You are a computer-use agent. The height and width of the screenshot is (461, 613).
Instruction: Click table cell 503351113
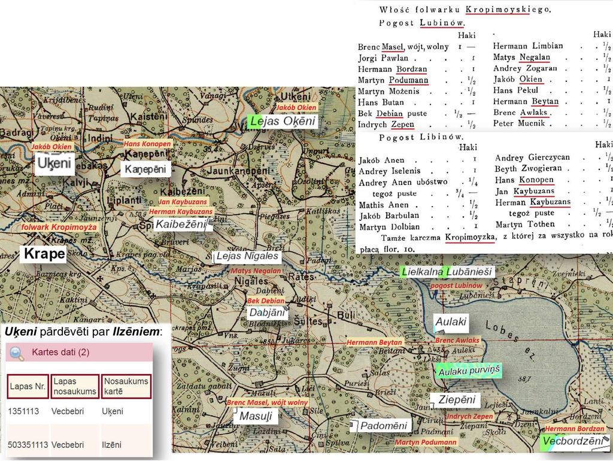tap(28, 445)
